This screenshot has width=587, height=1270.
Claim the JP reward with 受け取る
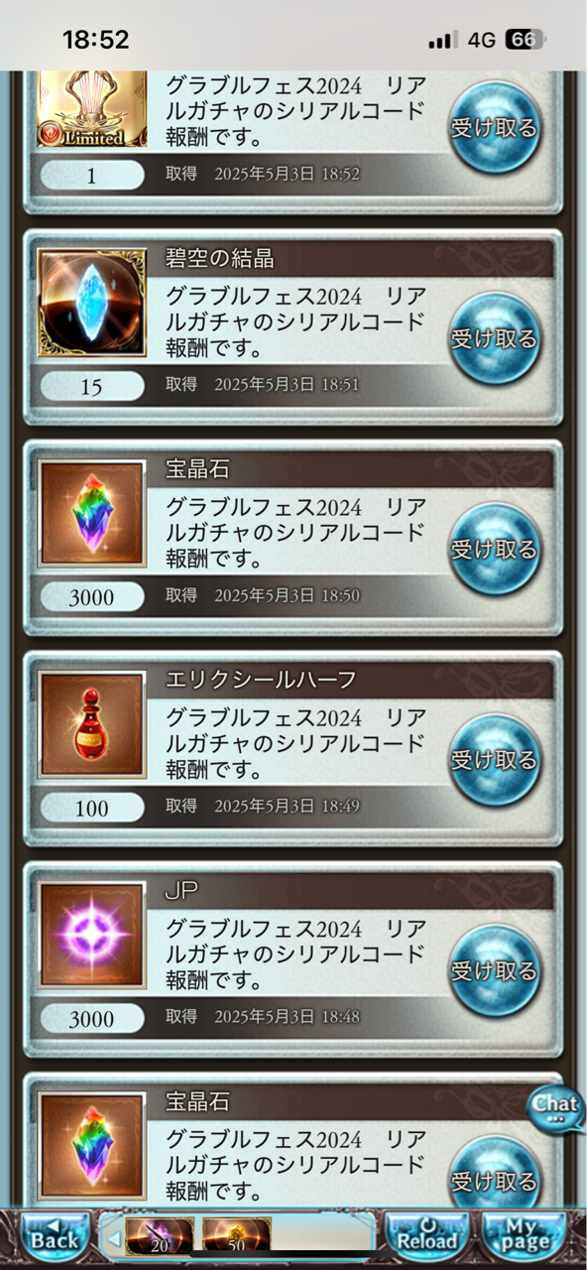point(494,970)
